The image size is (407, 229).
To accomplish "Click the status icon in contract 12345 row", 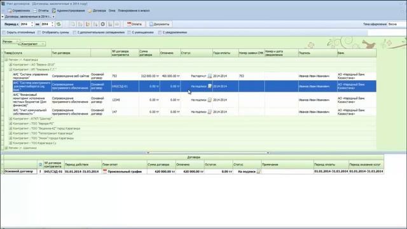I will (210, 100).
